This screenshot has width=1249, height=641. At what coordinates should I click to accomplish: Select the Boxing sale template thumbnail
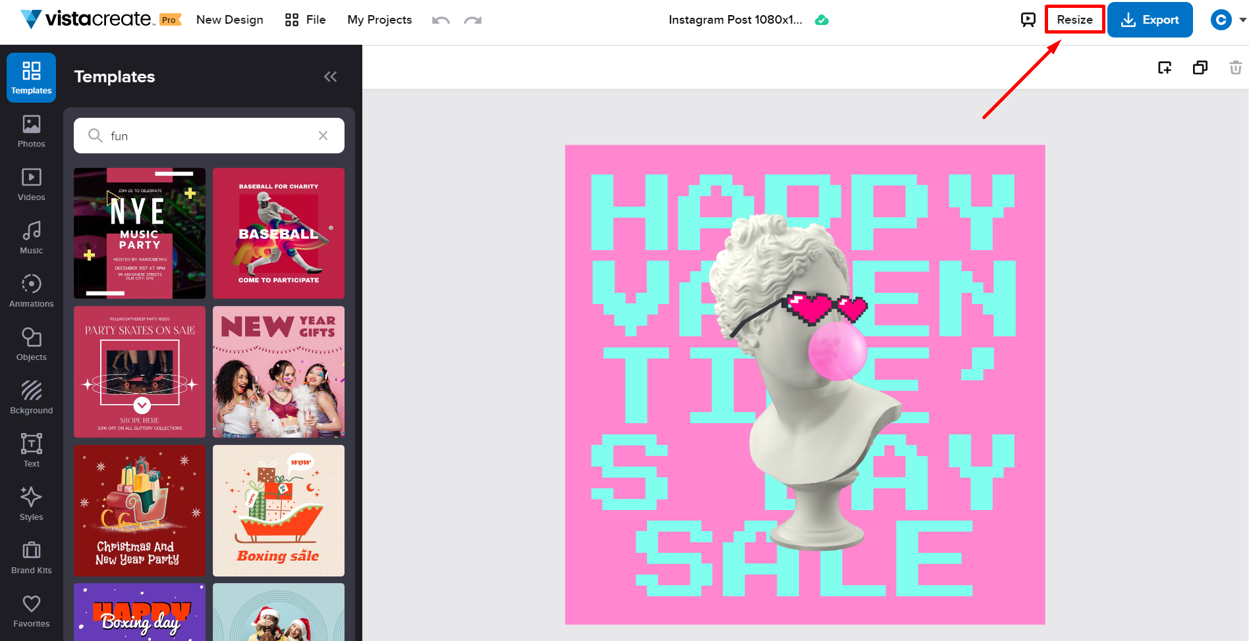(279, 511)
